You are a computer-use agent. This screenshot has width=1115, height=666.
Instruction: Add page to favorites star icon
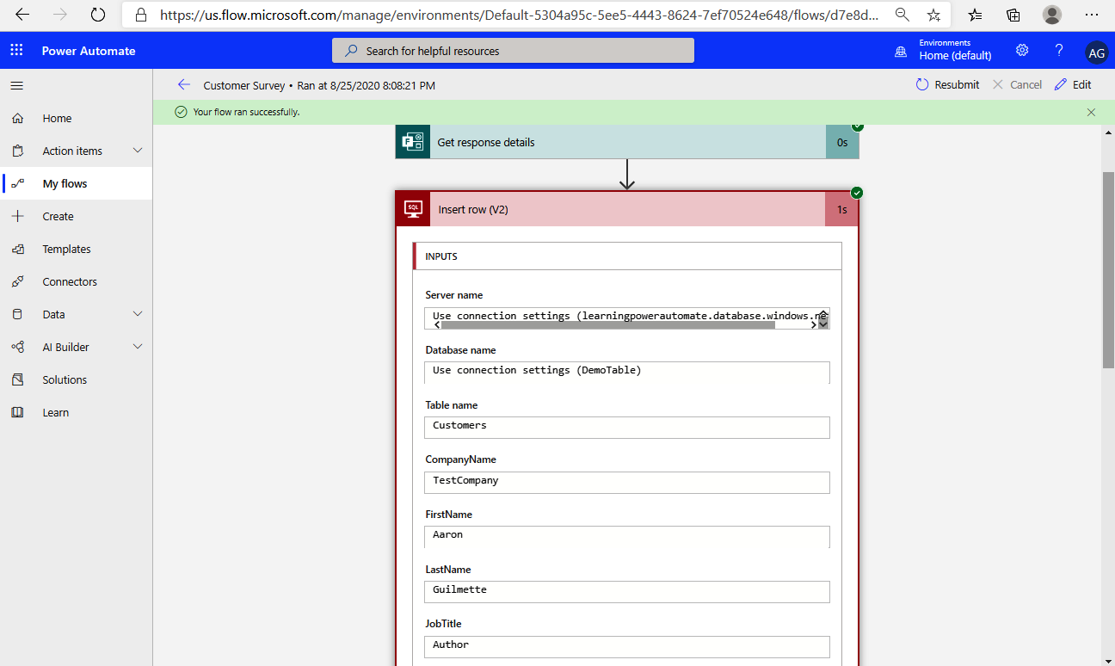[933, 15]
